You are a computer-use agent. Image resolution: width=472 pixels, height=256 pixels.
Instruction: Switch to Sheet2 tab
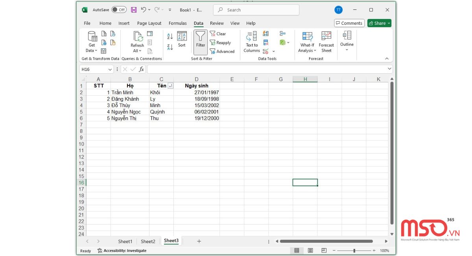(x=148, y=241)
